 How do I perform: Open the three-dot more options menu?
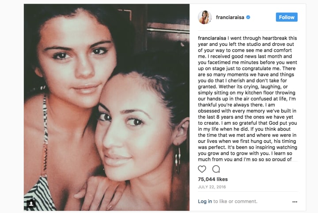[295, 202]
